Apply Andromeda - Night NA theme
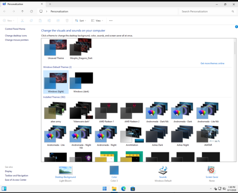This screenshot has width=238, height=193. [81, 137]
